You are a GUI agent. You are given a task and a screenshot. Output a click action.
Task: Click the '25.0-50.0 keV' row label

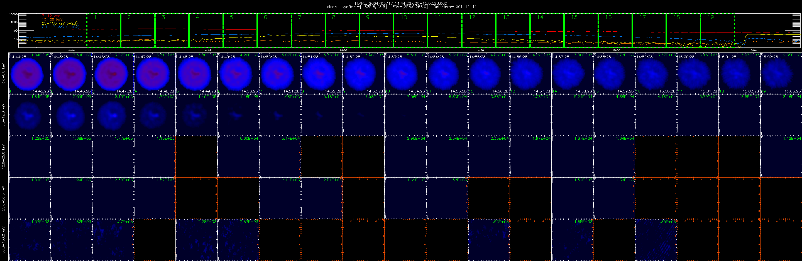(3, 198)
